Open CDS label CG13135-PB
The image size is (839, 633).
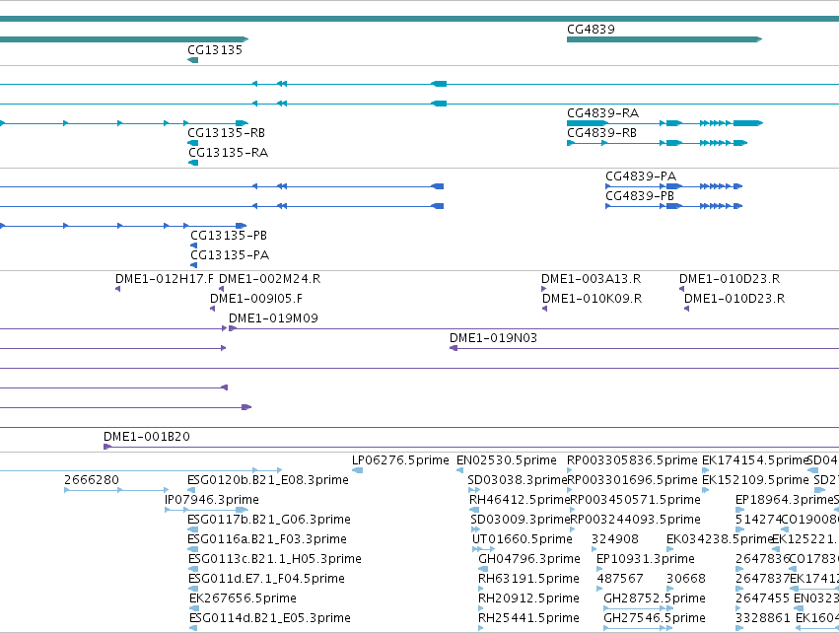coord(229,236)
